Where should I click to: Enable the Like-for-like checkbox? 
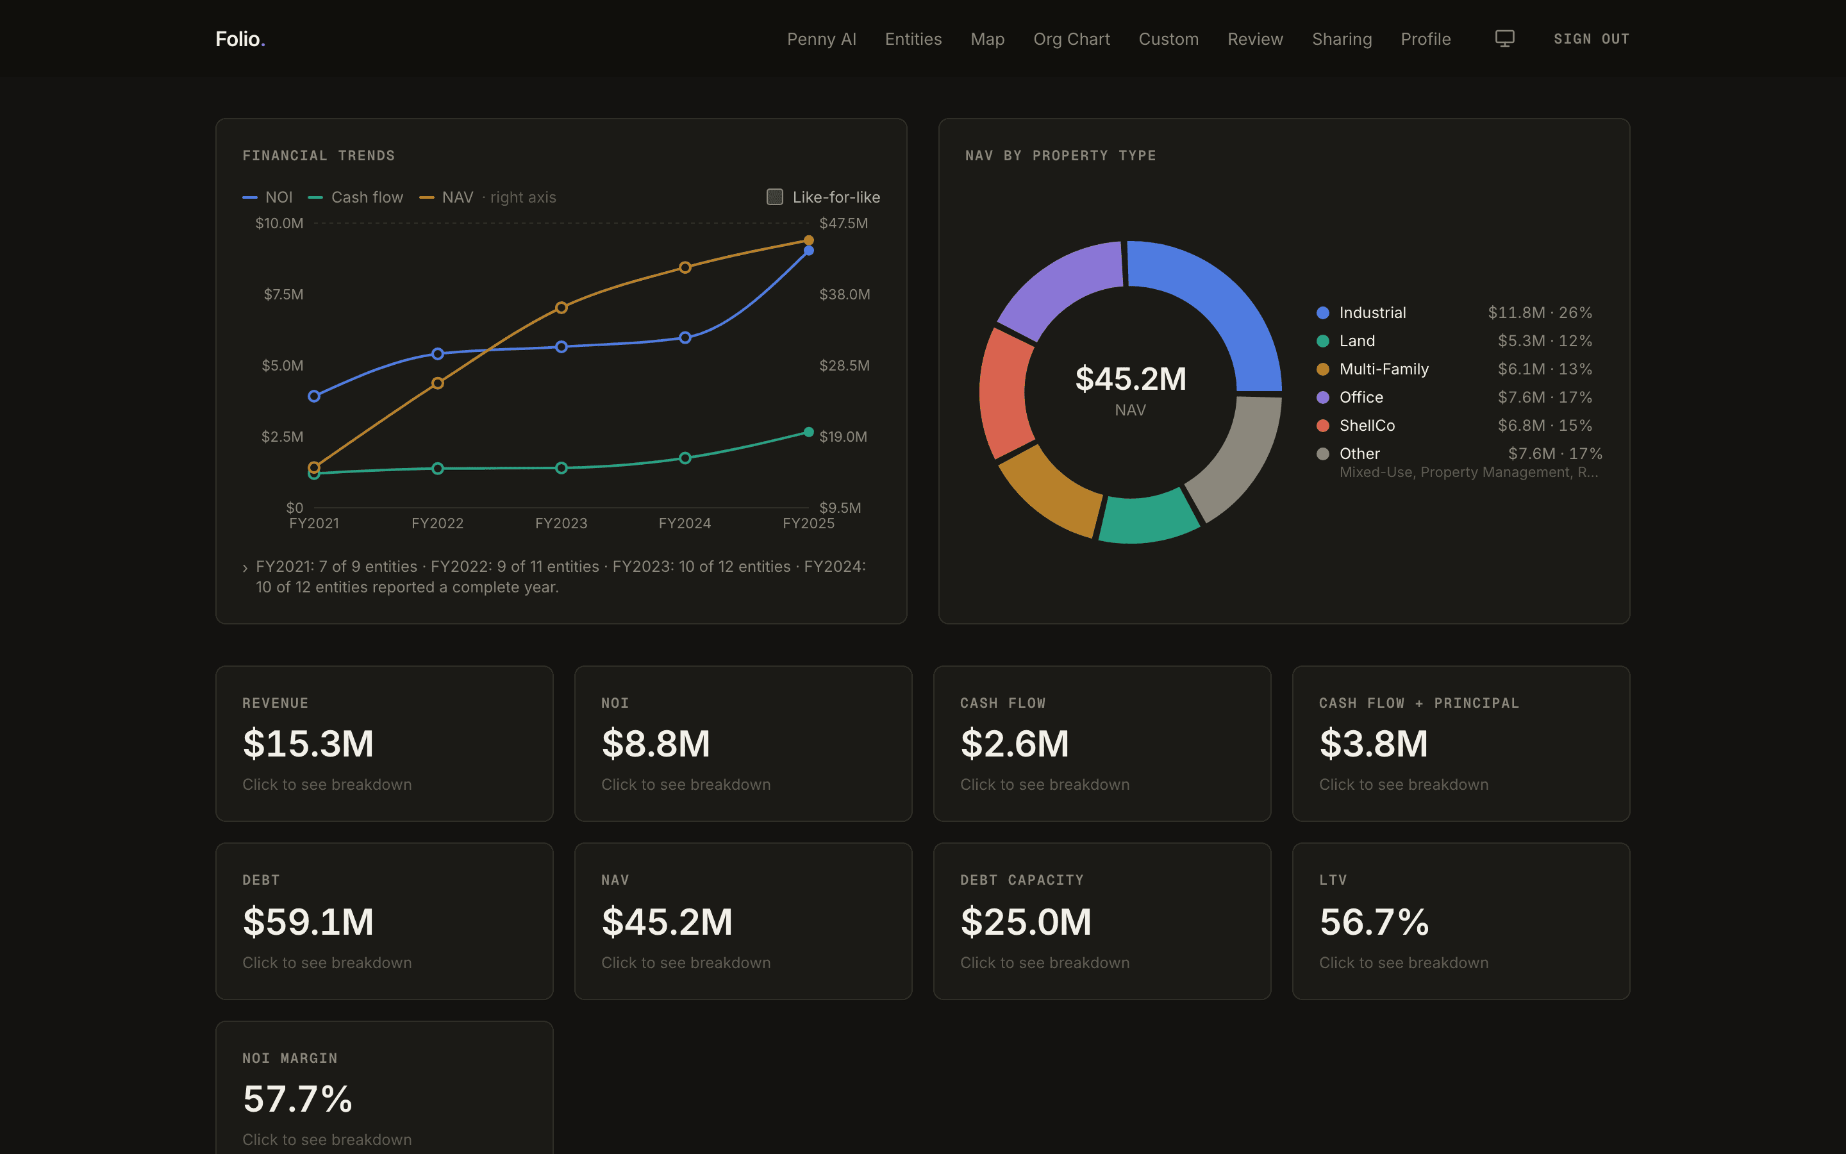coord(774,197)
